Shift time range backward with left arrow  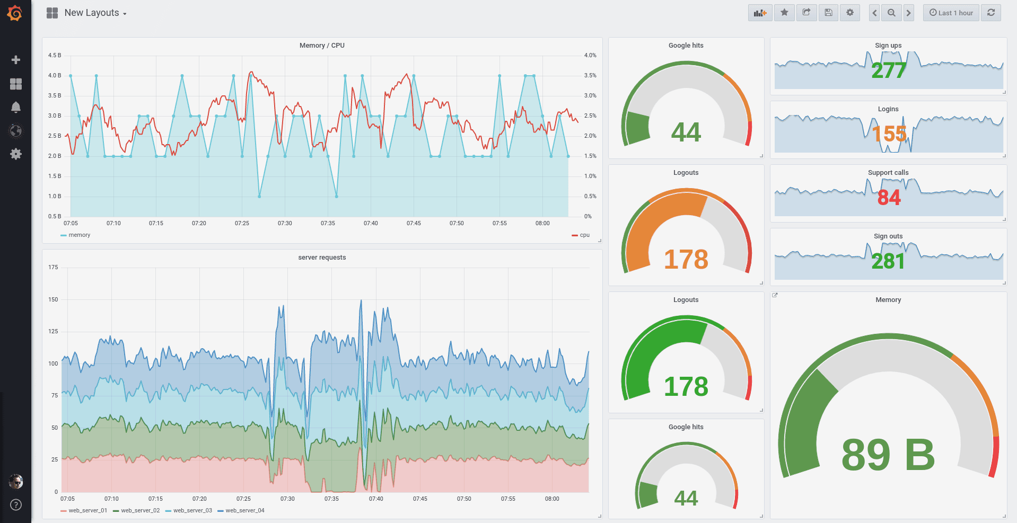point(875,13)
